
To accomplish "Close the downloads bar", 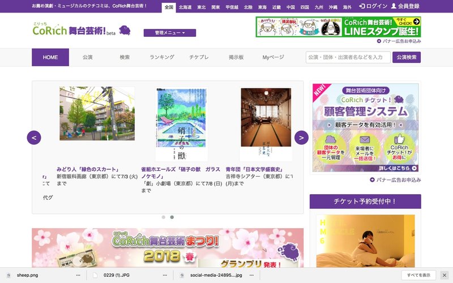I will click(x=445, y=275).
